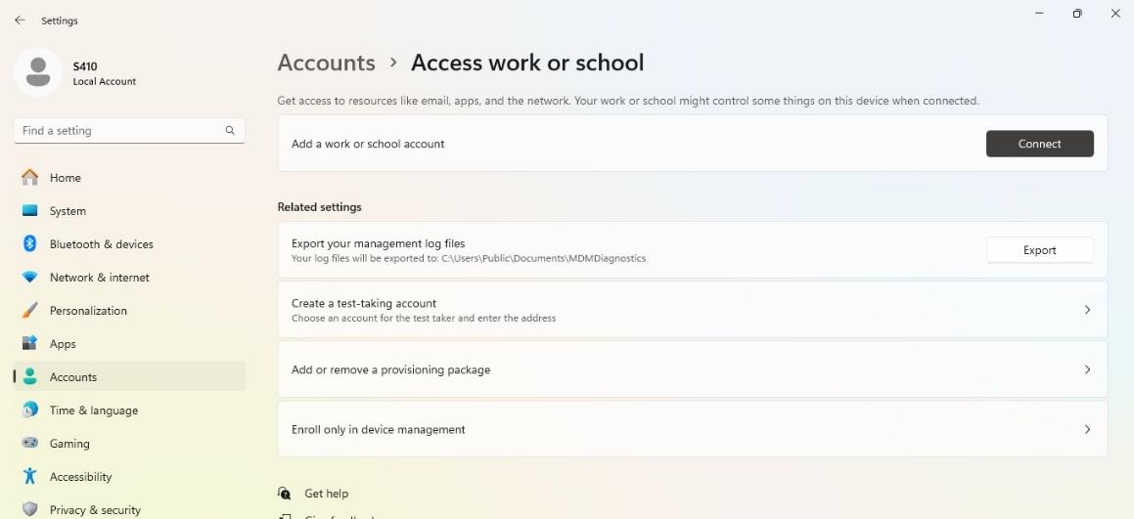Image resolution: width=1134 pixels, height=519 pixels.
Task: Click the search magnifier icon
Action: click(230, 131)
